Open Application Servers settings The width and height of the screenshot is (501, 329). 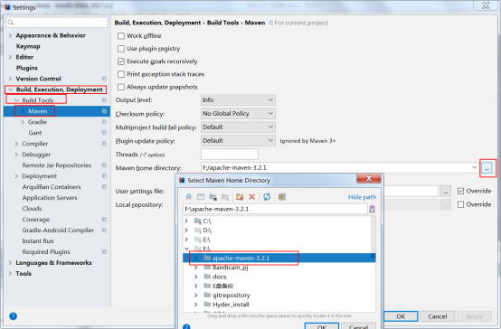(x=50, y=198)
